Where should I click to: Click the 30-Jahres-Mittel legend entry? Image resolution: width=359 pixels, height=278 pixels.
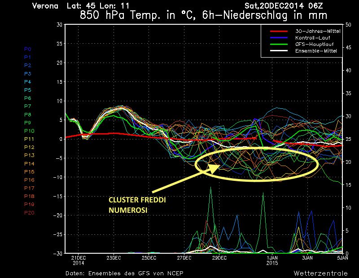coord(318,31)
